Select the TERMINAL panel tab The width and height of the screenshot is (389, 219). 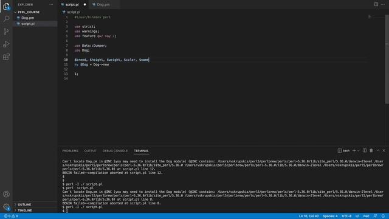coord(141,151)
